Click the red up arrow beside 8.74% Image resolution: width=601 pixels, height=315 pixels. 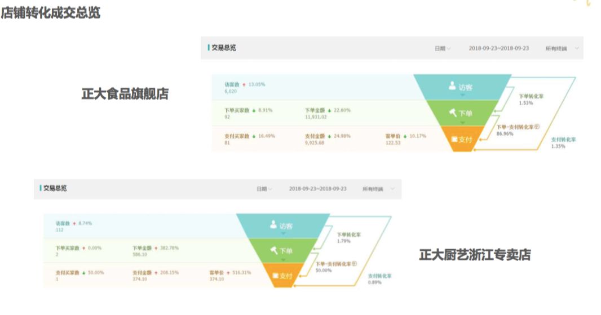(x=74, y=223)
